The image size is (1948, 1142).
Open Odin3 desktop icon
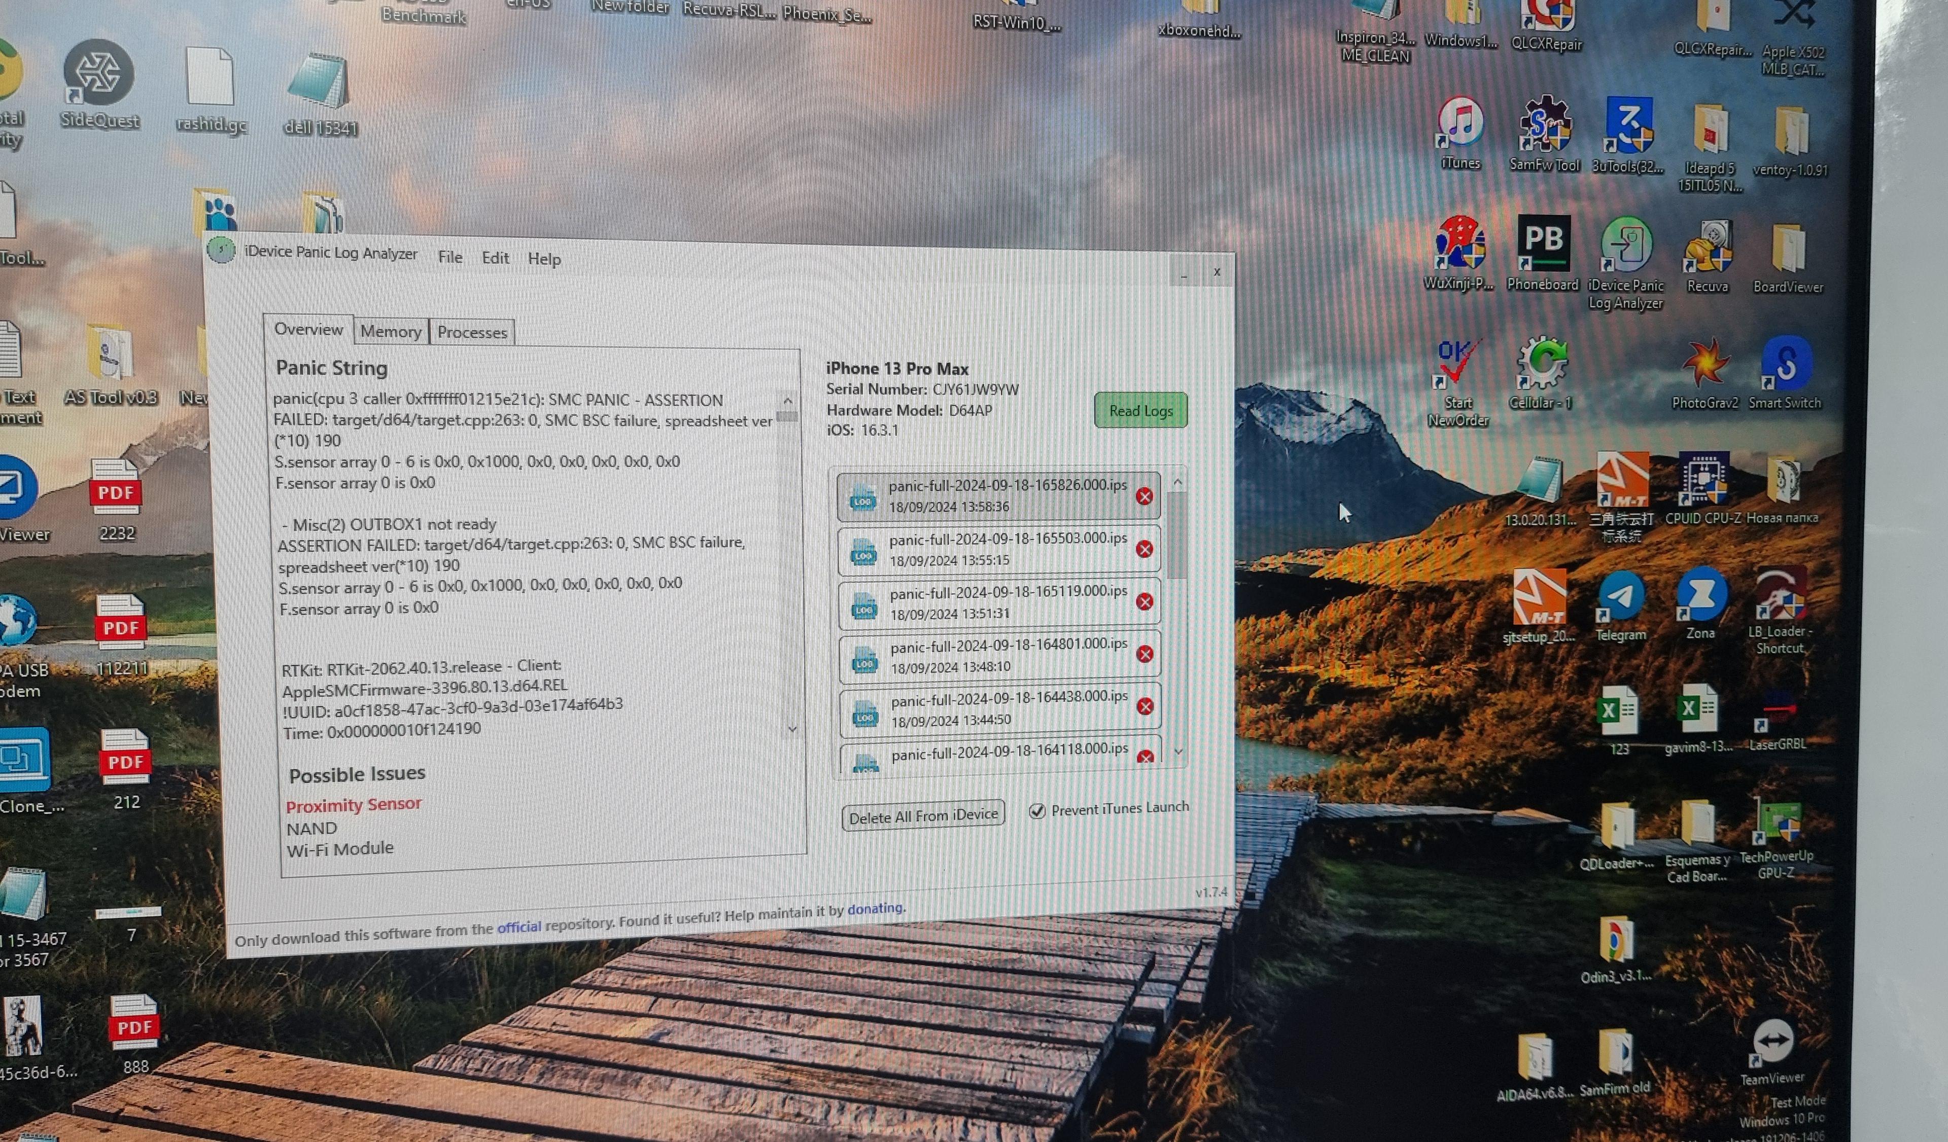coord(1616,950)
